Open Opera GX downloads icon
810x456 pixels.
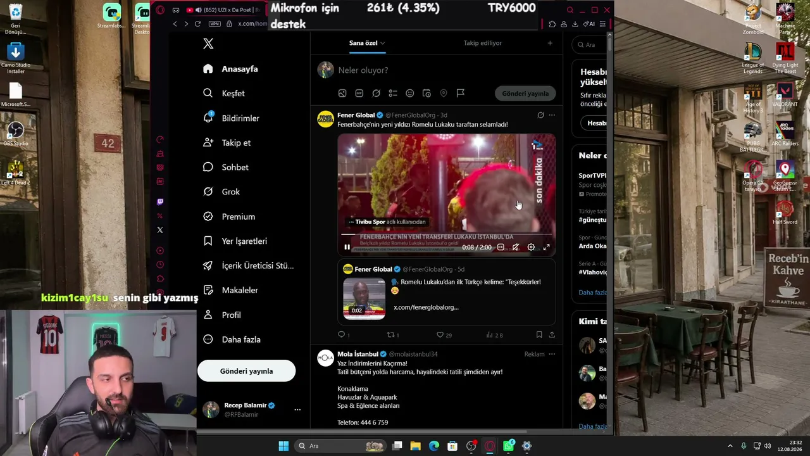575,24
